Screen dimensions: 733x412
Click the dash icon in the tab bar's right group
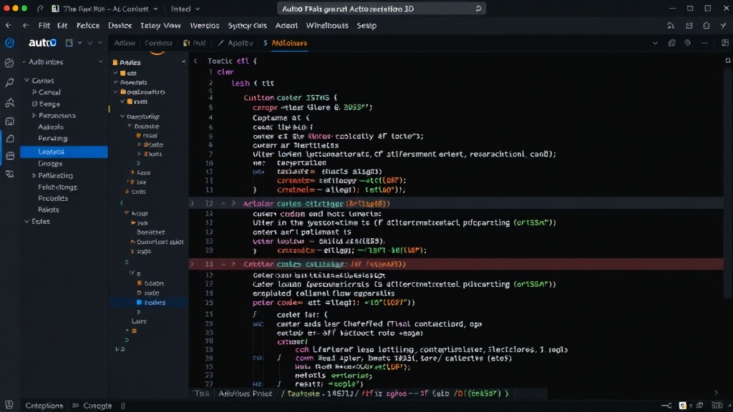(704, 43)
